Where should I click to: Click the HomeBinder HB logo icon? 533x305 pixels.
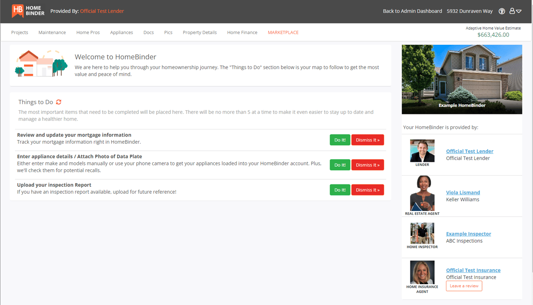point(18,11)
